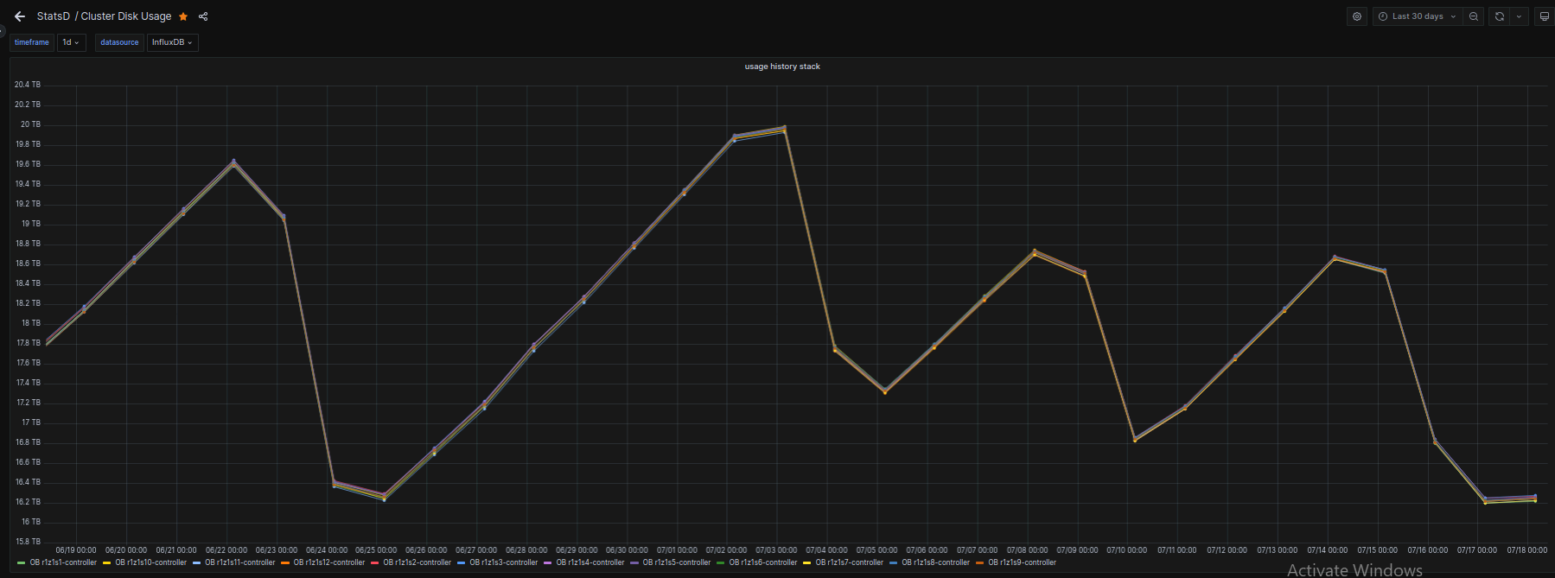Open the usage history stack panel menu
This screenshot has height=578, width=1555.
click(x=782, y=67)
